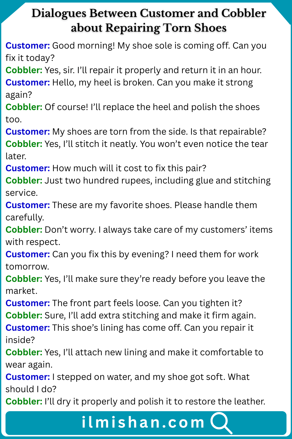Select the 'Hello, my heel is broken' line

click(152, 83)
